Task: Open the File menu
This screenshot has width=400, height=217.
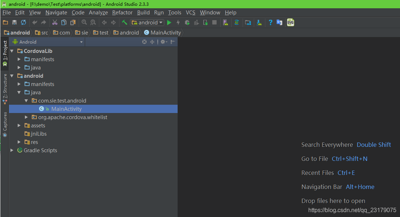Action: pyautogui.click(x=6, y=13)
